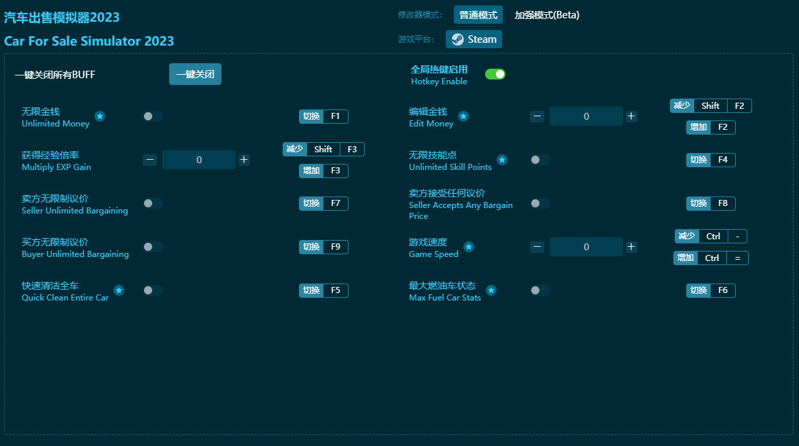Click the plus button next to Edit Money
Viewport: 799px width, 446px height.
(631, 116)
